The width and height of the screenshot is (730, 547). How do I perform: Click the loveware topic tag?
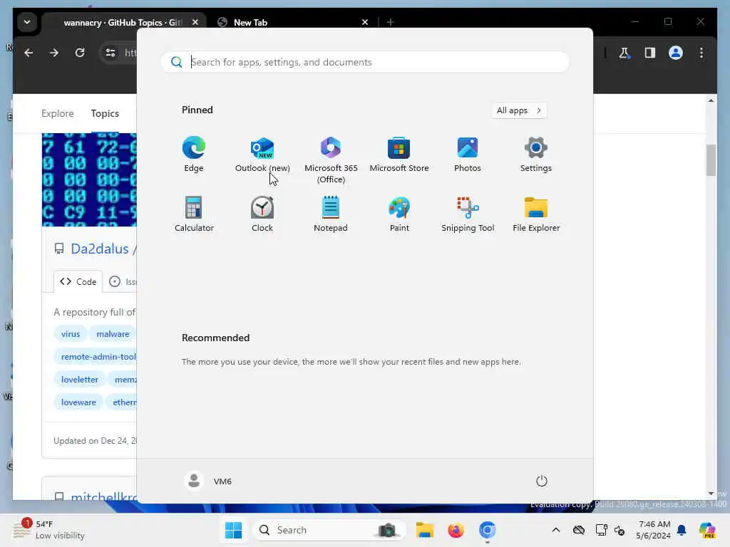click(78, 402)
